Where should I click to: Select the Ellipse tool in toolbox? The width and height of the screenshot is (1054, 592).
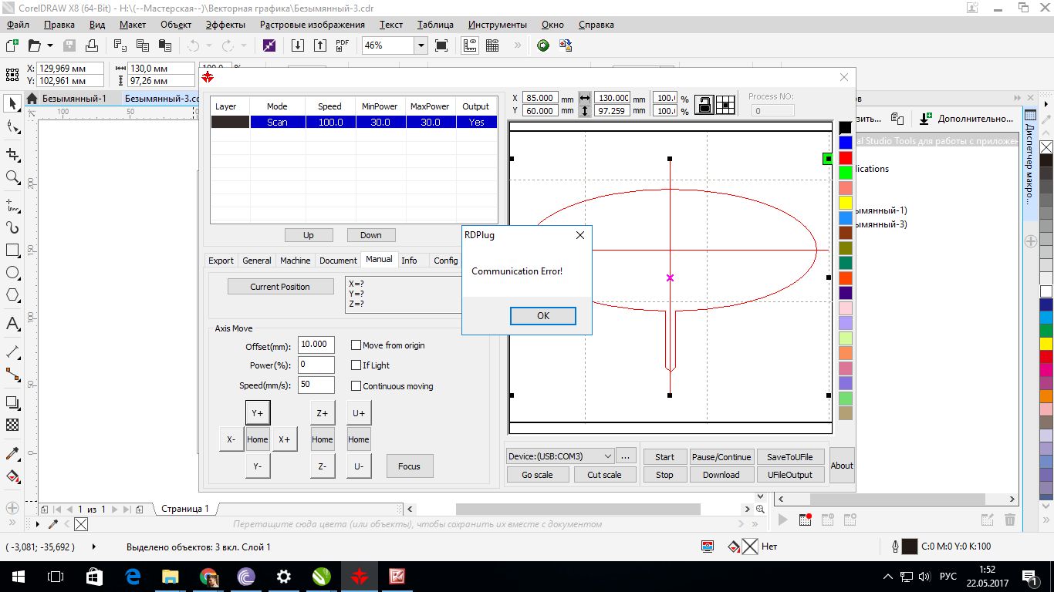[x=12, y=273]
